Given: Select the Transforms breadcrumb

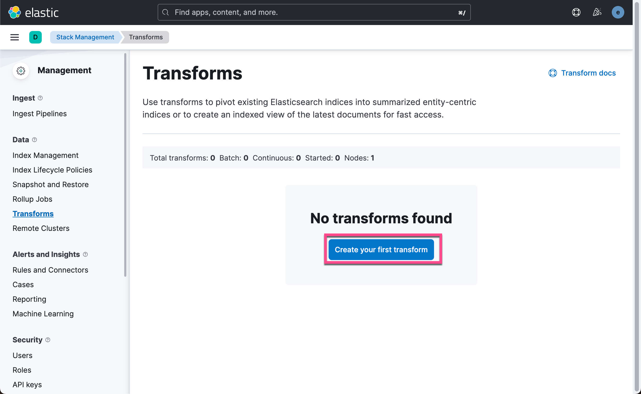Looking at the screenshot, I should pyautogui.click(x=145, y=37).
